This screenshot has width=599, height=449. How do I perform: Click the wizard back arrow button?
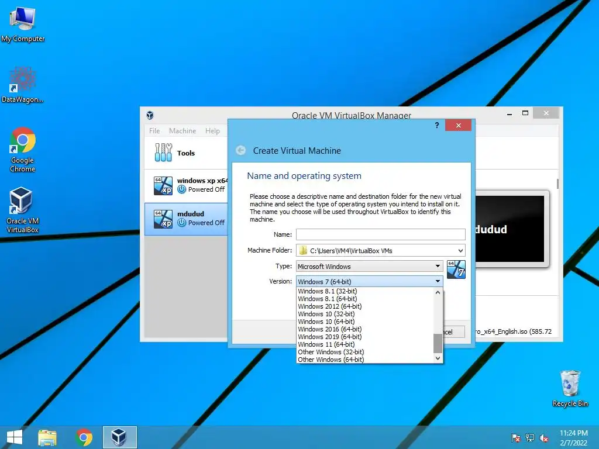[240, 150]
